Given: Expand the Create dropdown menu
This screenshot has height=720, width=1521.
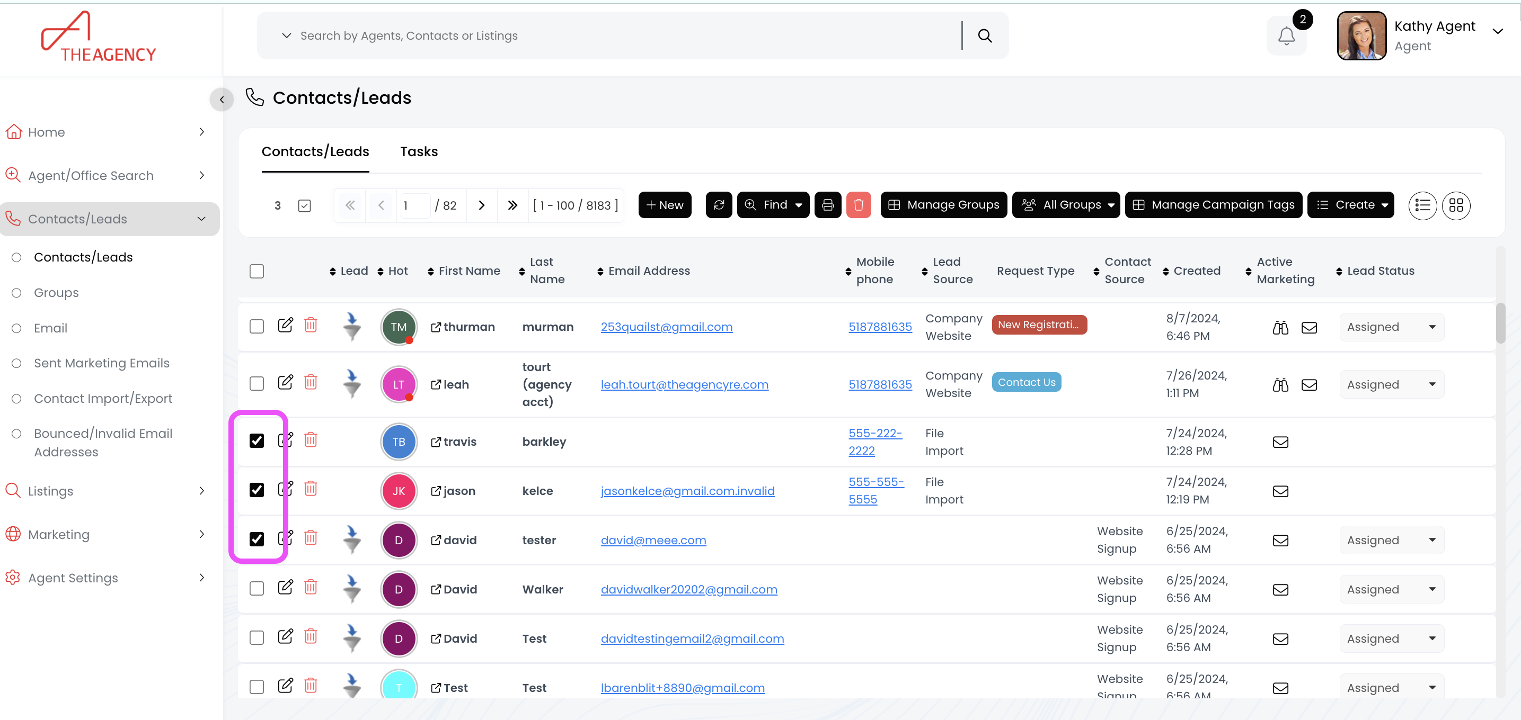Looking at the screenshot, I should coord(1350,205).
